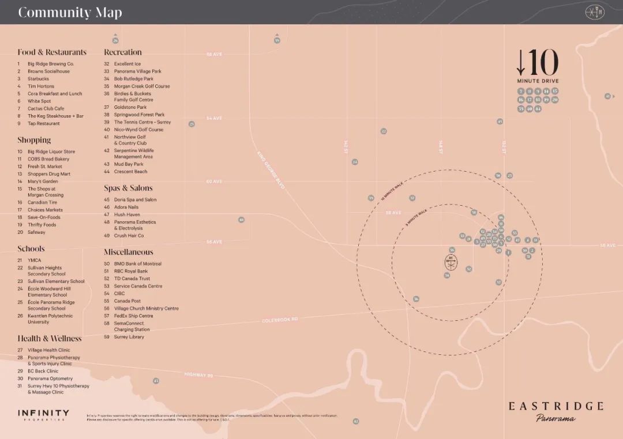This screenshot has width=623, height=439.
Task: Click the KING GEORGE BLVD road label
Action: 271,170
